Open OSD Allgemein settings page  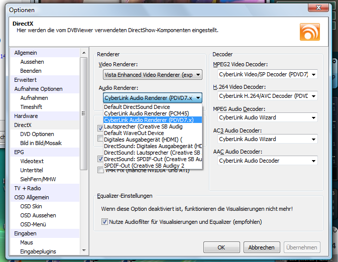pyautogui.click(x=45, y=198)
